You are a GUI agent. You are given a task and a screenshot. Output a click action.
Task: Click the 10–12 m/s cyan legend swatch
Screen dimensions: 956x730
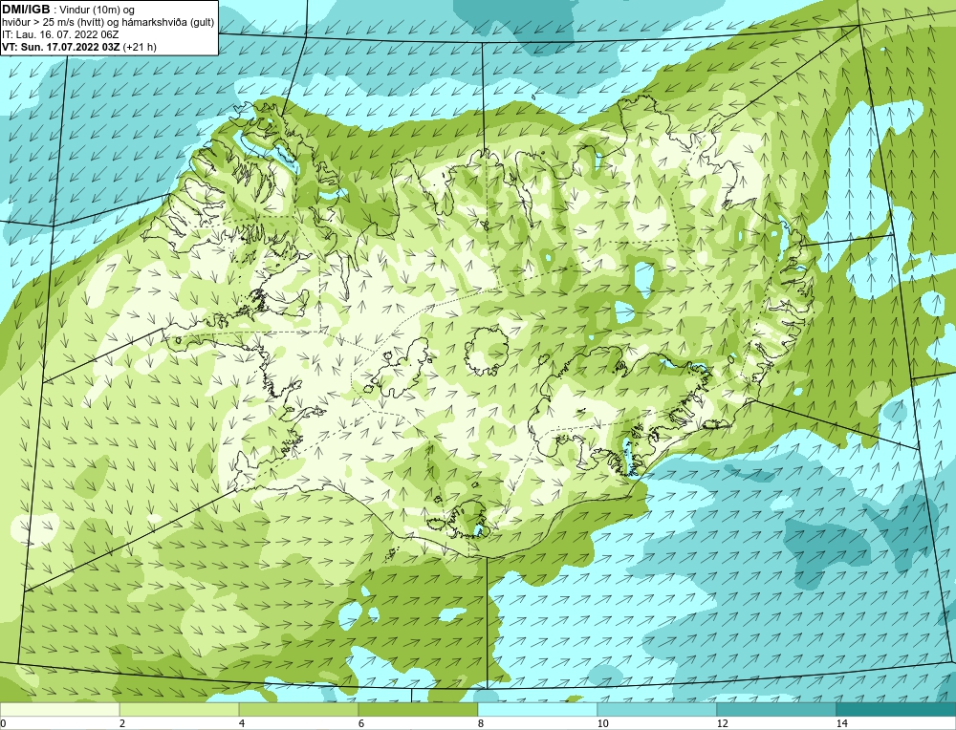[x=657, y=710]
